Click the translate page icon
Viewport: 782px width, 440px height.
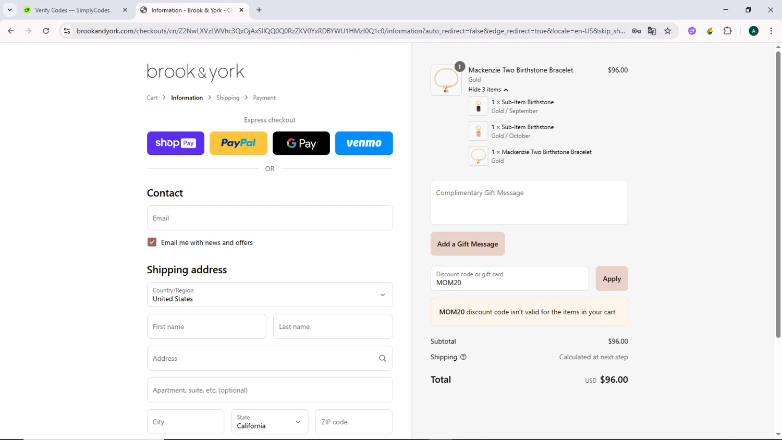(652, 31)
